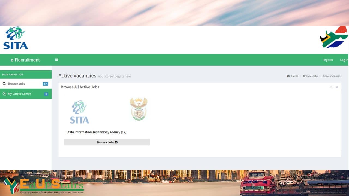Viewport: 349px width, 196px height.
Task: Go to Home breadcrumb link
Action: pyautogui.click(x=295, y=76)
